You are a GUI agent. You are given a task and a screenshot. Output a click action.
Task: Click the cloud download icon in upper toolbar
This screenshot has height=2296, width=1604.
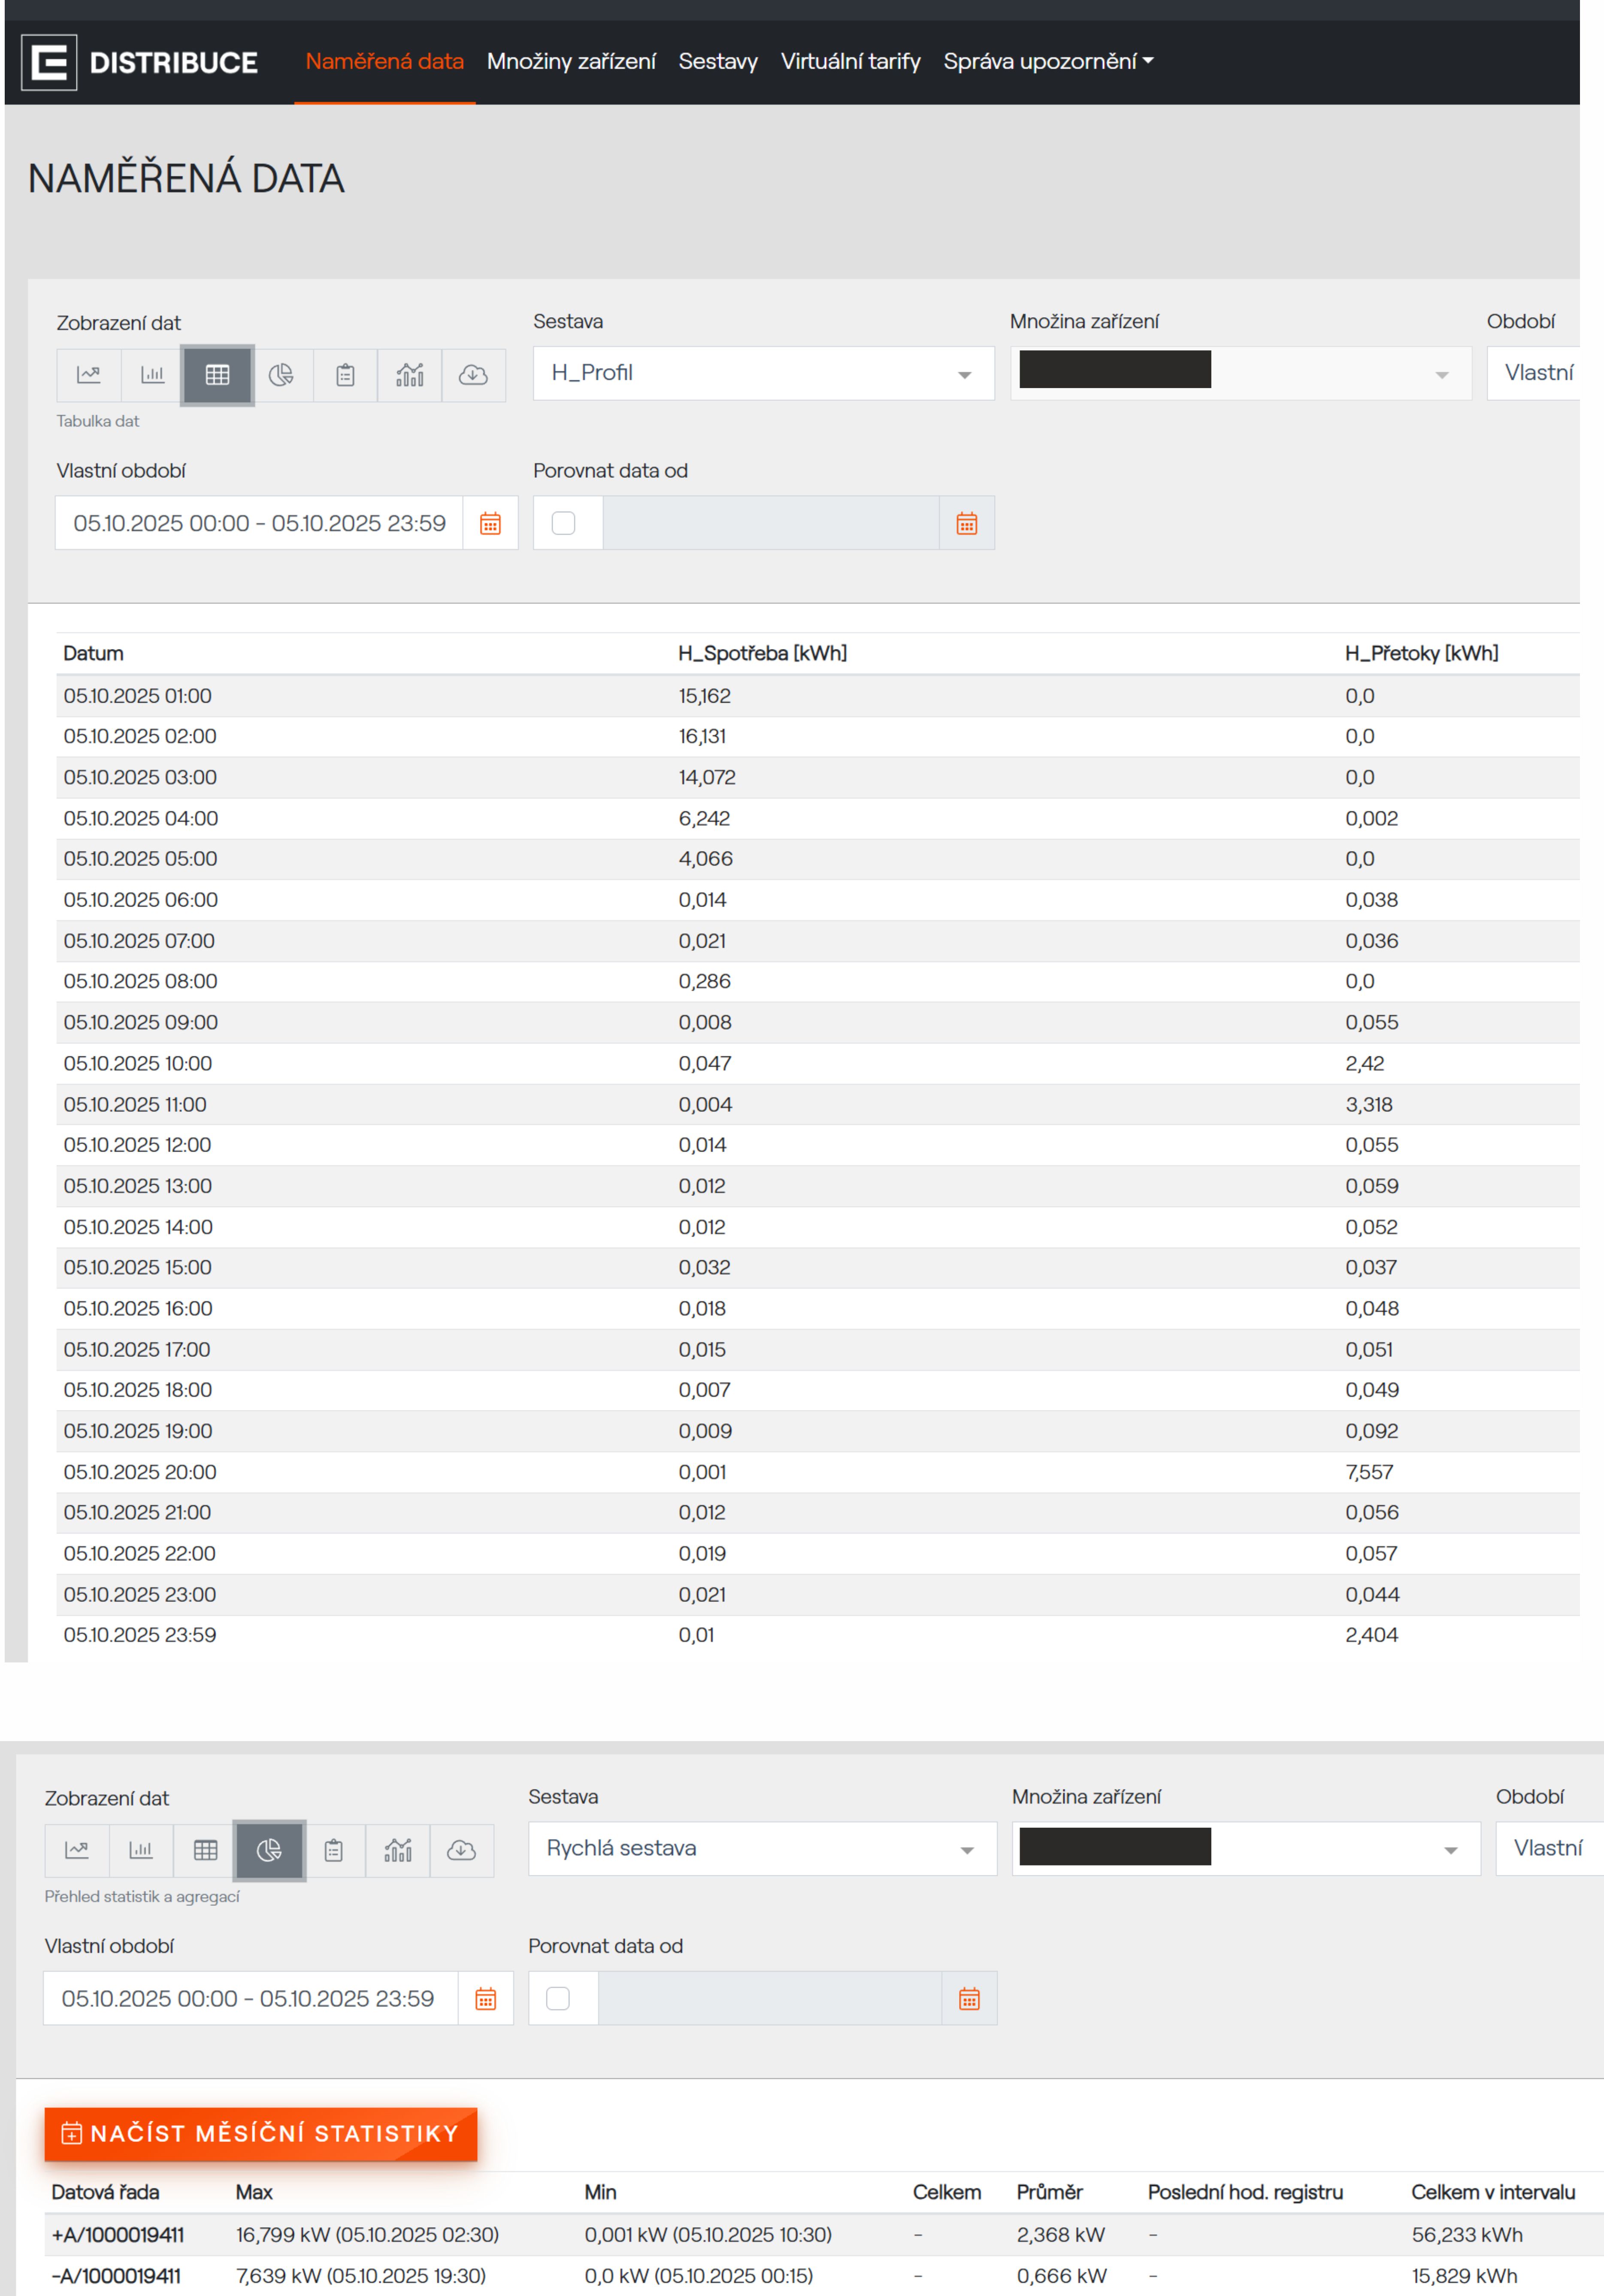coord(473,375)
